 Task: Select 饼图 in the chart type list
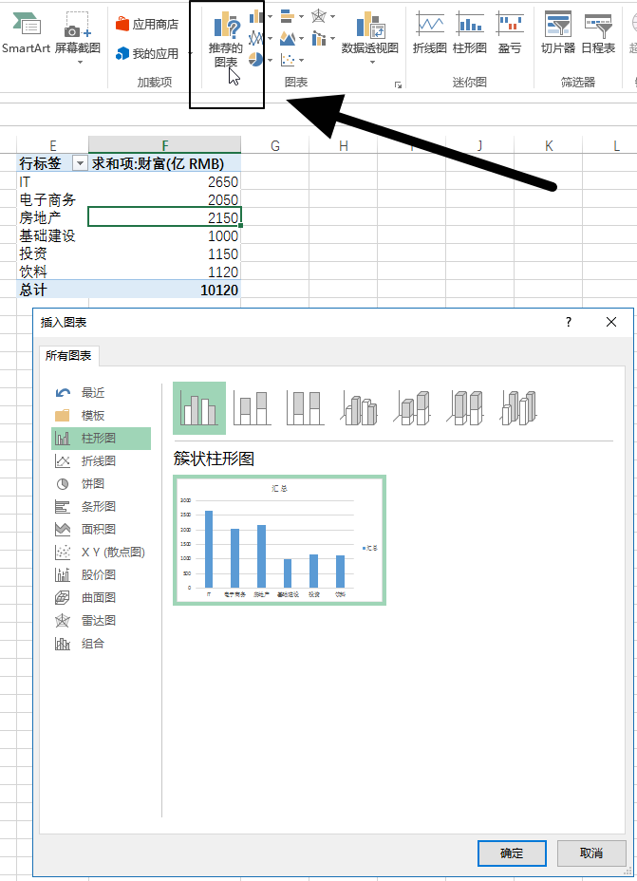point(92,483)
